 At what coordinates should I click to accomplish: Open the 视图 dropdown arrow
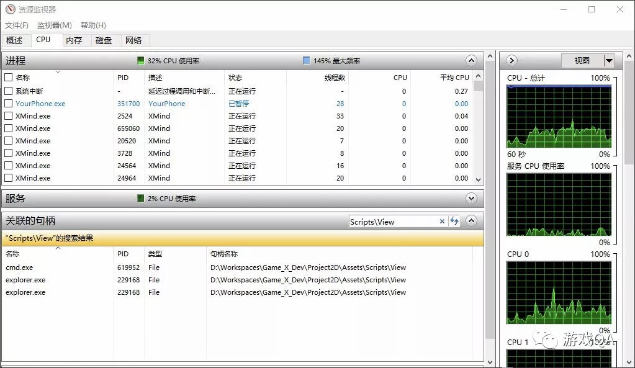point(609,61)
